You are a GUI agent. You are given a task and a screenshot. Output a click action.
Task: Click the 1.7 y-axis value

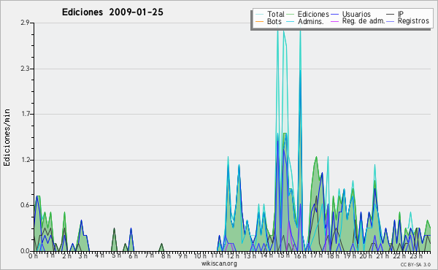(25, 114)
